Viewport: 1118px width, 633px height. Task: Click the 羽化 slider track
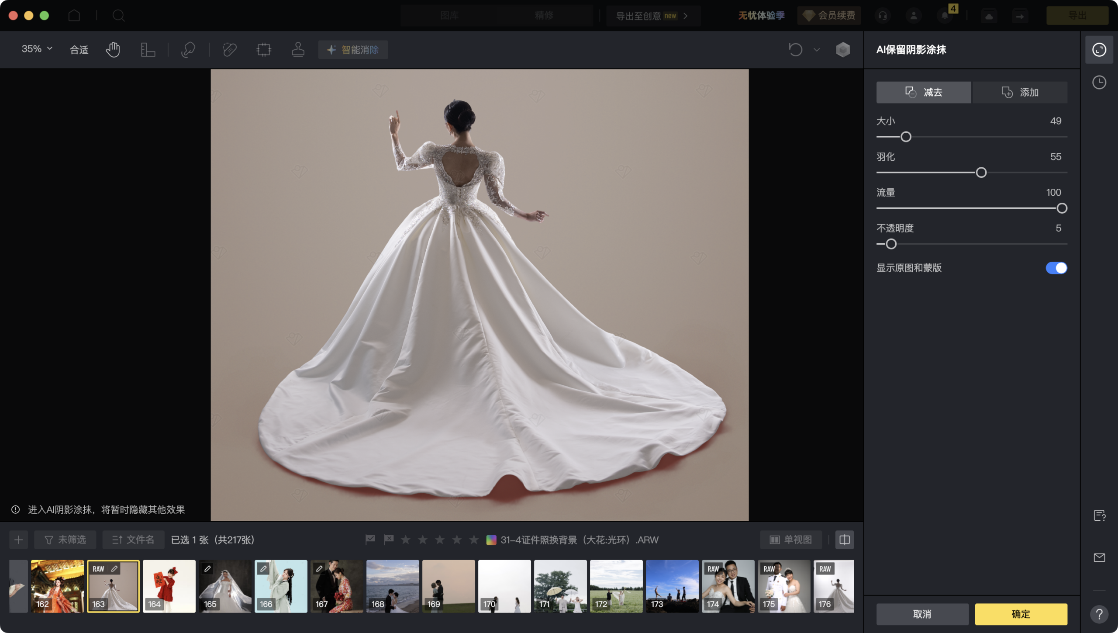[x=1022, y=173]
